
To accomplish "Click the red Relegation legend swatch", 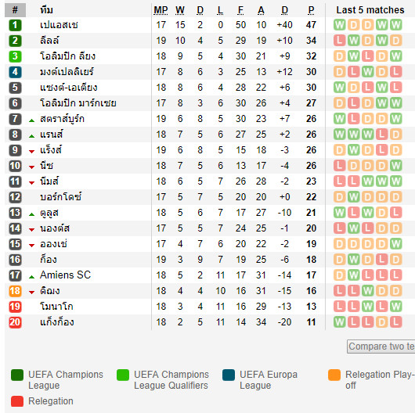I will pyautogui.click(x=17, y=401).
